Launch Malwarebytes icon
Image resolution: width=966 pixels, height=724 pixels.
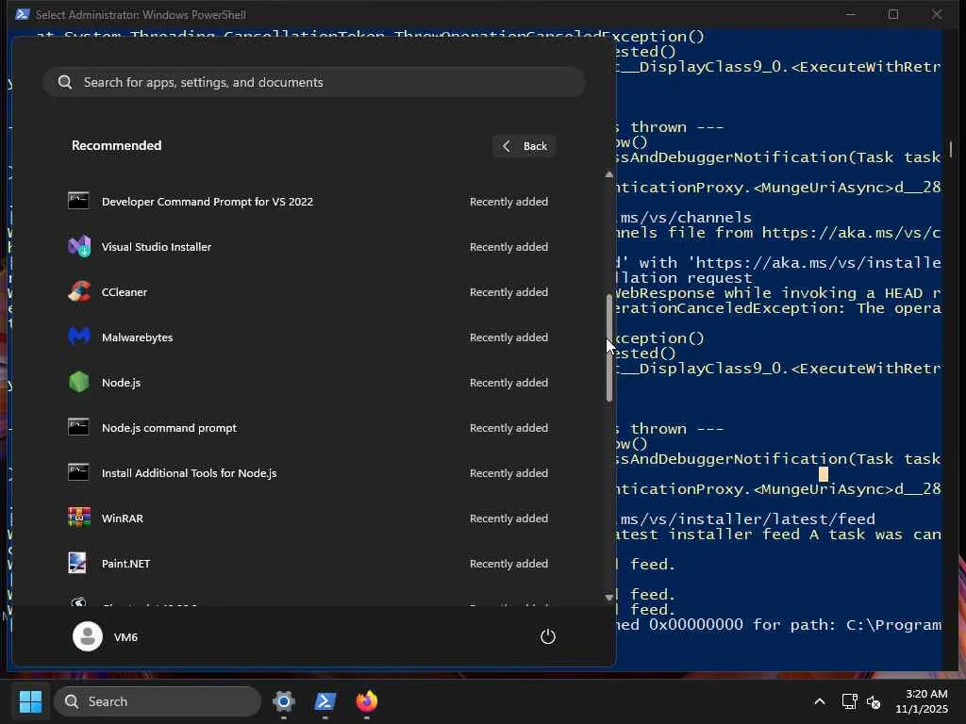[x=78, y=337]
